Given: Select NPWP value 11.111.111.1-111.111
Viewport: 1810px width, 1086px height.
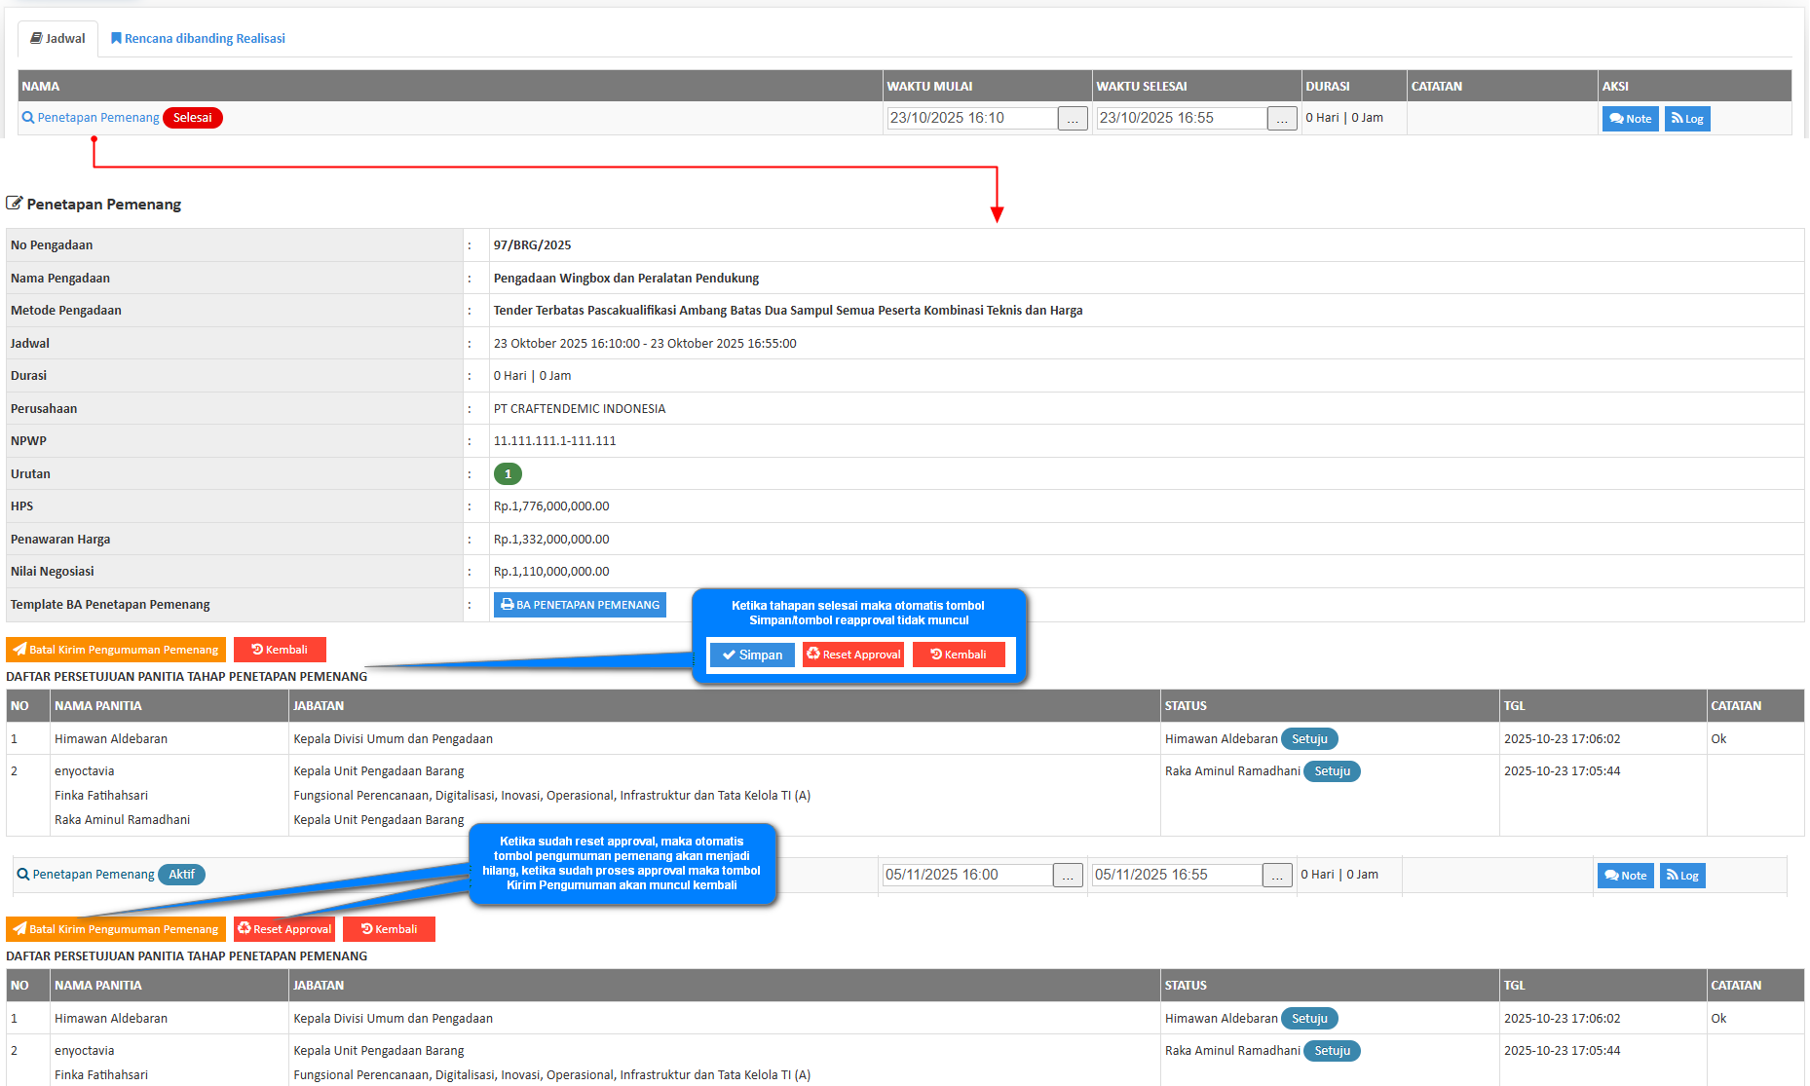Looking at the screenshot, I should point(555,441).
